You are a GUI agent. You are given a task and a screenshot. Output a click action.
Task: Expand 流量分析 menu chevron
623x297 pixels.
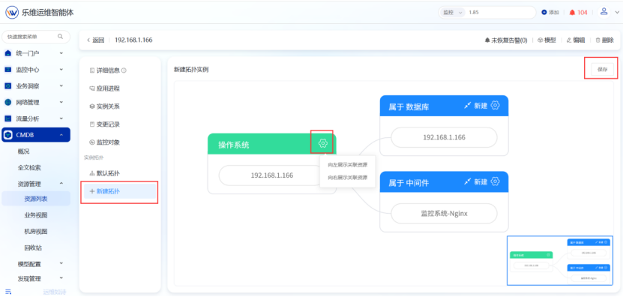[x=61, y=118]
